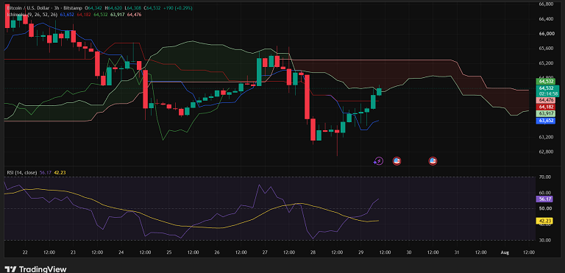
Task: Click 65,600 on the price scale
Action: tap(546, 49)
